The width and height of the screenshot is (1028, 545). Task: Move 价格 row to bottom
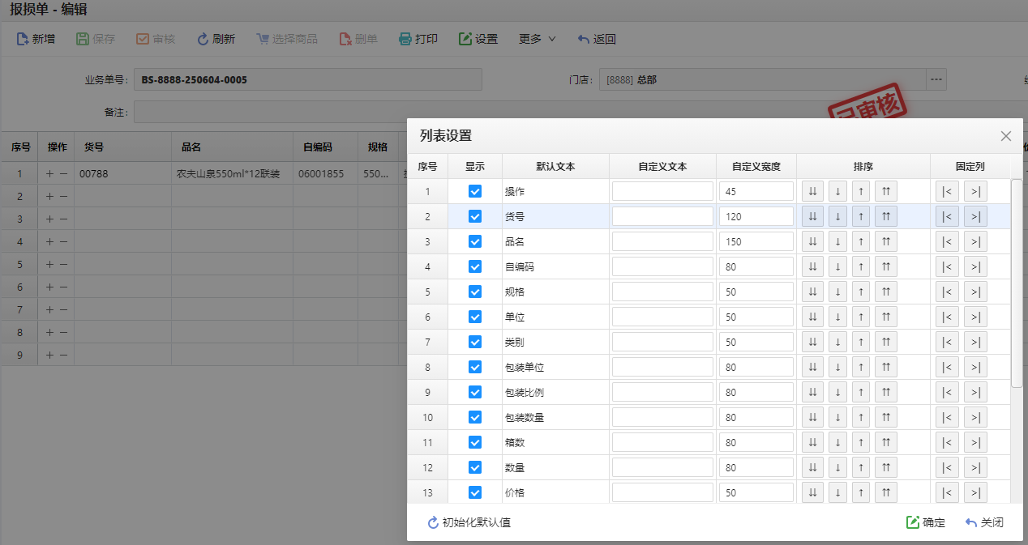(x=813, y=493)
